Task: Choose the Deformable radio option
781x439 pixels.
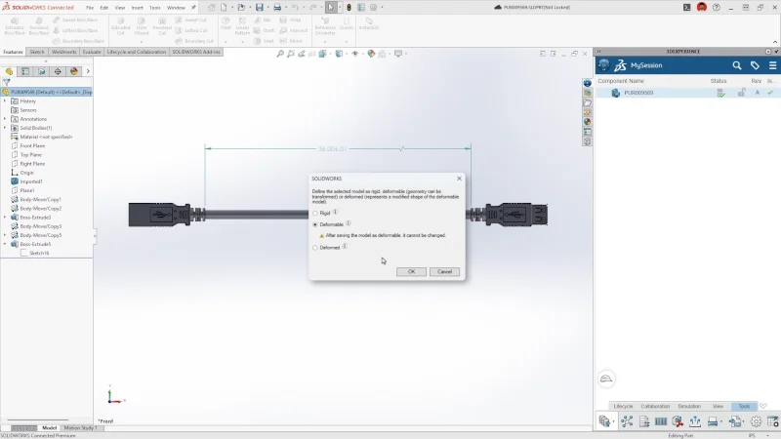Action: tap(315, 224)
